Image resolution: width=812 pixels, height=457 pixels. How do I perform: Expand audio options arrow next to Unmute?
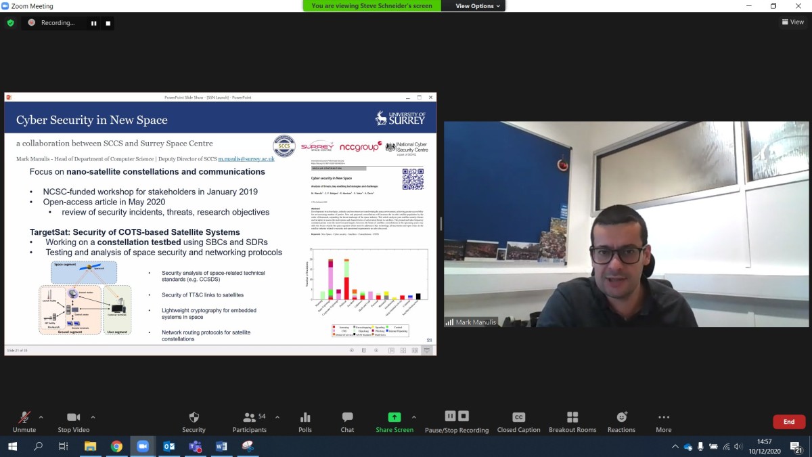pyautogui.click(x=41, y=417)
